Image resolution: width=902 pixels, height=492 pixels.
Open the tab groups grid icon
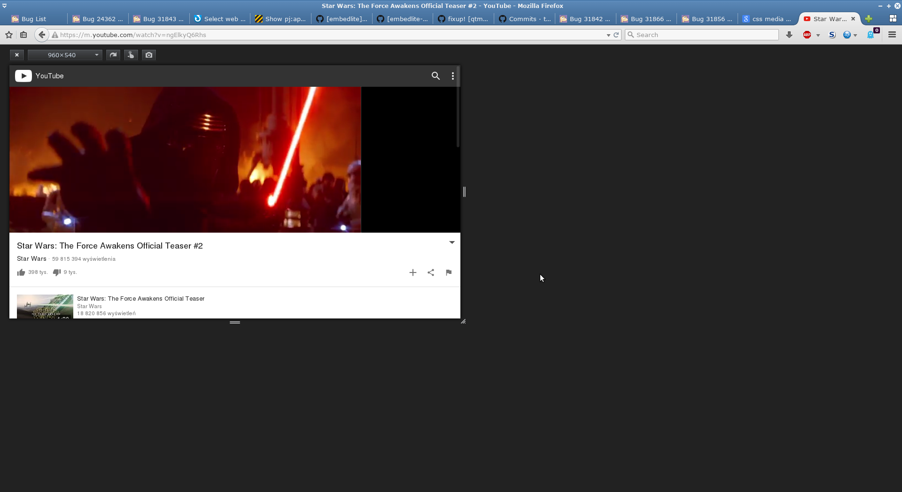tap(893, 19)
